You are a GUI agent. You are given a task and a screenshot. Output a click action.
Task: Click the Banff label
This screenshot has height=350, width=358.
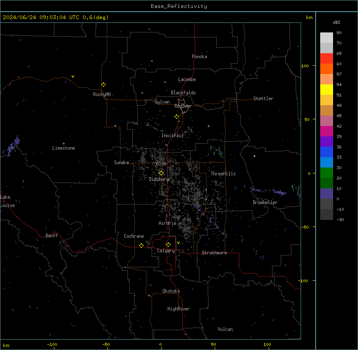pyautogui.click(x=51, y=236)
